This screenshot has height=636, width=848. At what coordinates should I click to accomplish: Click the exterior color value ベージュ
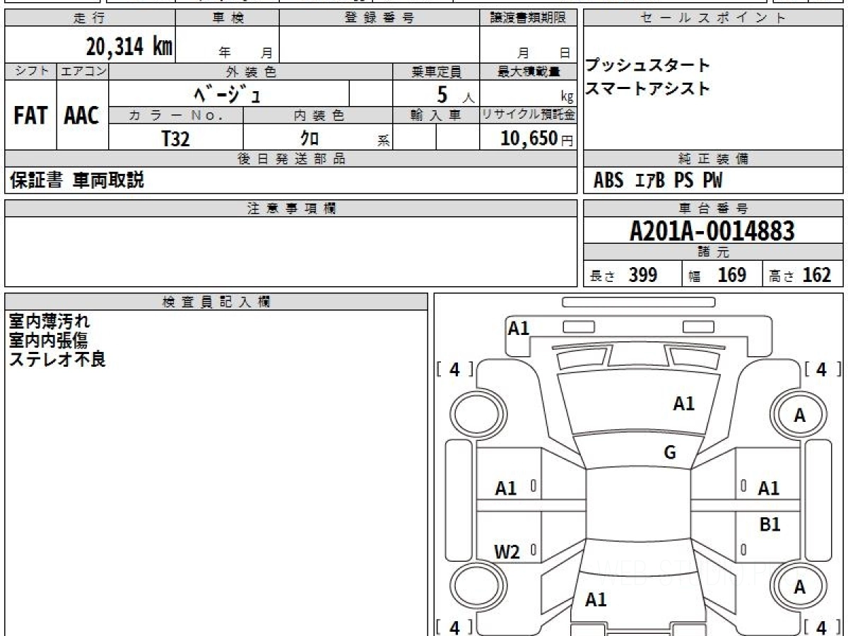point(228,93)
